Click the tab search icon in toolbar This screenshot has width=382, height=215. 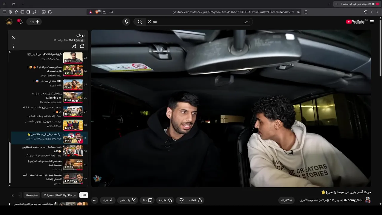click(x=44, y=12)
